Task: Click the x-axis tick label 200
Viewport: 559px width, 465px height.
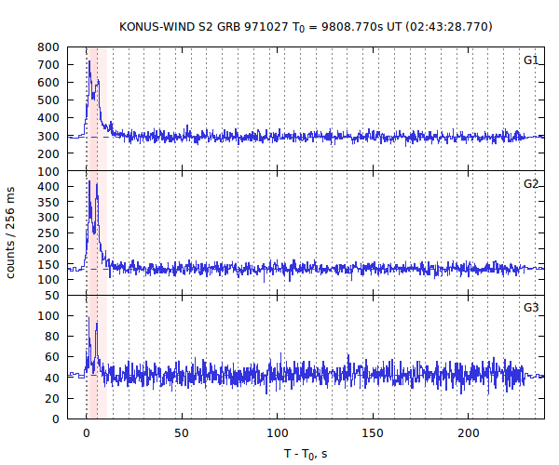Action: point(468,433)
